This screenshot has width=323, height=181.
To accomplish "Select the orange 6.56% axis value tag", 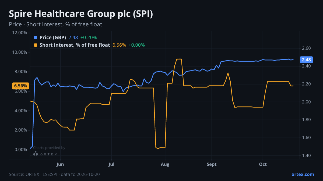I will point(21,86).
